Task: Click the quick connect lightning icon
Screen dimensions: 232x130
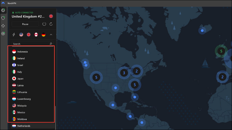Action: coord(14,35)
